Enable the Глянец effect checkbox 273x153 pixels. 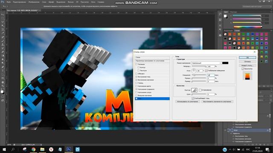point(136,83)
